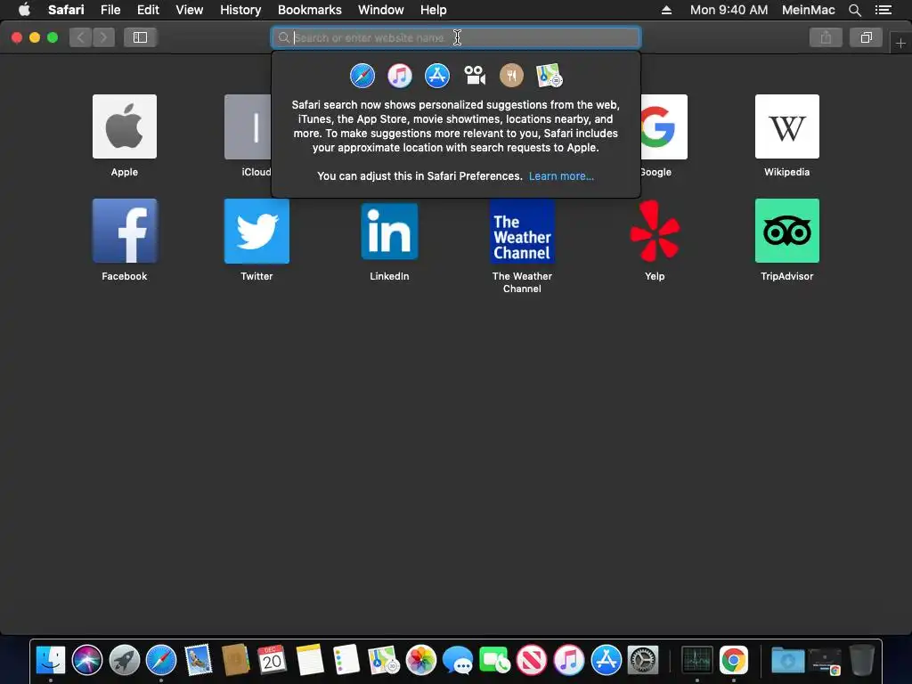Open Mail stamp icon in the Dock

198,660
